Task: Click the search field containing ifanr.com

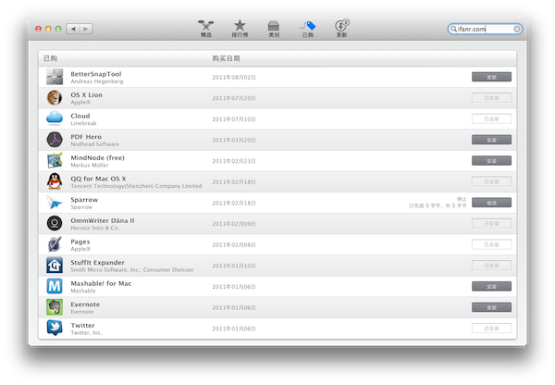Action: pos(485,29)
